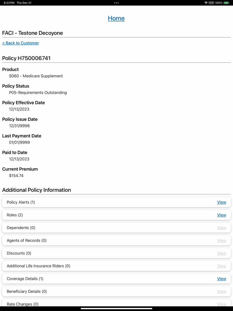Tap the bottom home indicator bar
The image size is (233, 311).
tap(116, 309)
